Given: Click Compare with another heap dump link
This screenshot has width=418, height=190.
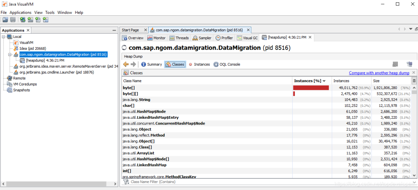Looking at the screenshot, I should click(x=379, y=73).
